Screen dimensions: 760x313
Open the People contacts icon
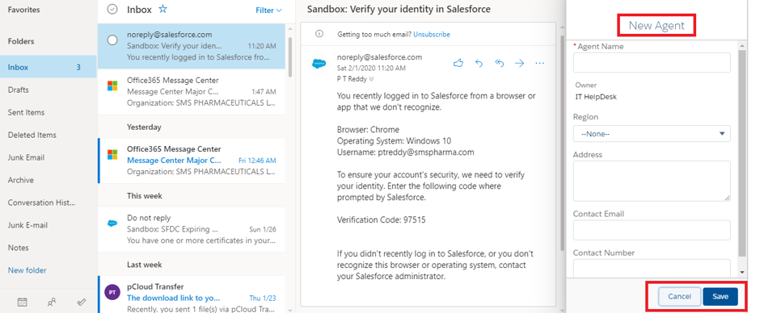(52, 303)
